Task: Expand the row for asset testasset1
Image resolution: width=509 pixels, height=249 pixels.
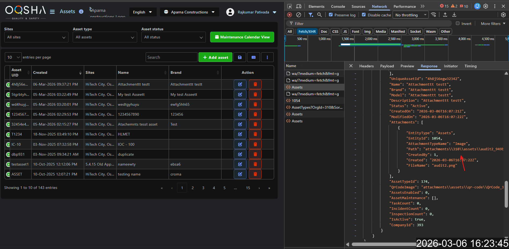Action: pyautogui.click(x=8, y=164)
